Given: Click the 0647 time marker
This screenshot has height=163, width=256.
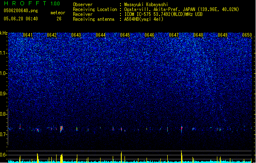Looking at the screenshot, I should click(174, 35).
